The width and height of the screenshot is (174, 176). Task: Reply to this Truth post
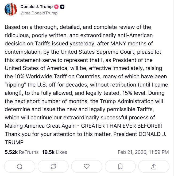(x=20, y=166)
